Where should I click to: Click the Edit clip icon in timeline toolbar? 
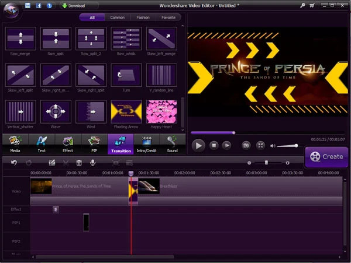[x=52, y=163]
